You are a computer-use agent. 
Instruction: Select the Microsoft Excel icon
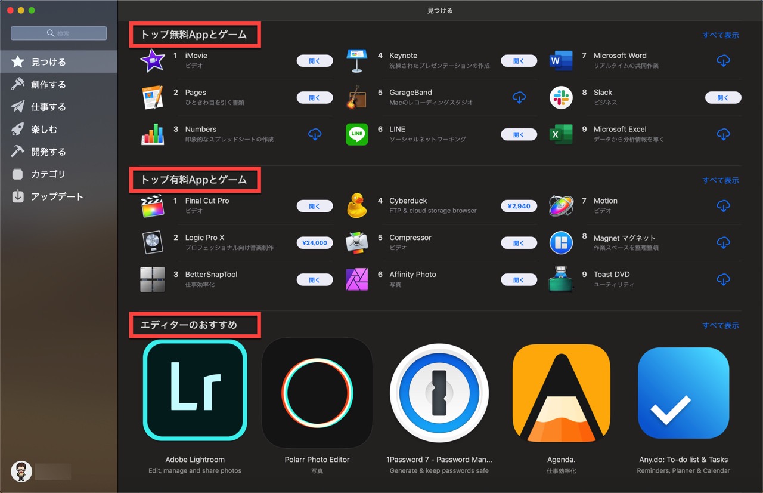pos(561,134)
